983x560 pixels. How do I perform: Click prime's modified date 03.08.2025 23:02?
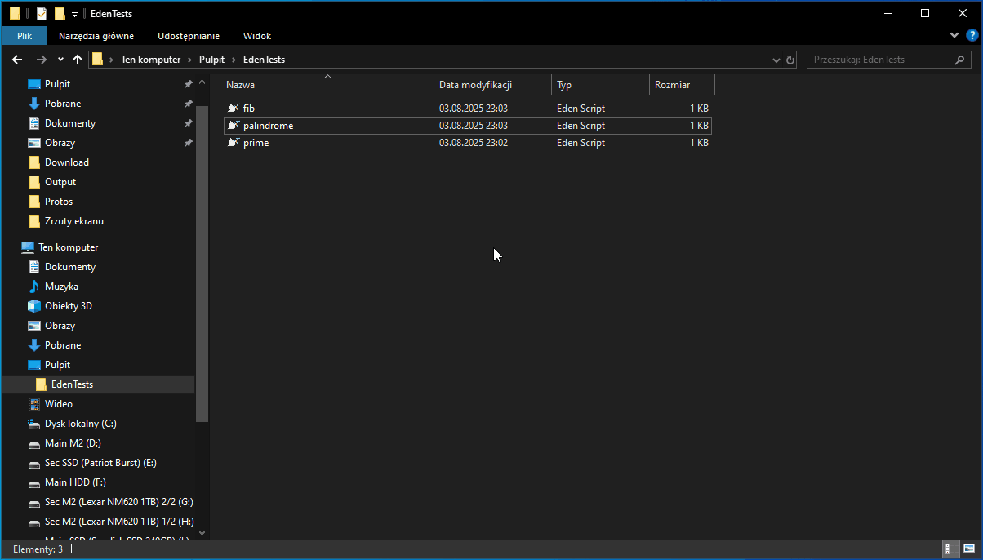tap(474, 143)
